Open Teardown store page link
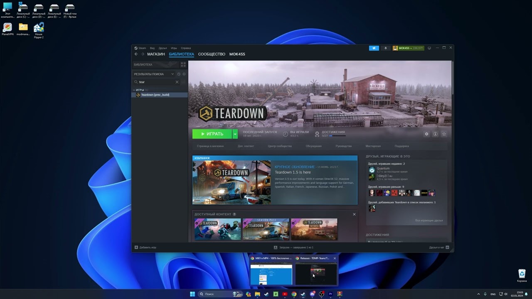Screen dimensions: 532x299 (x=210, y=146)
